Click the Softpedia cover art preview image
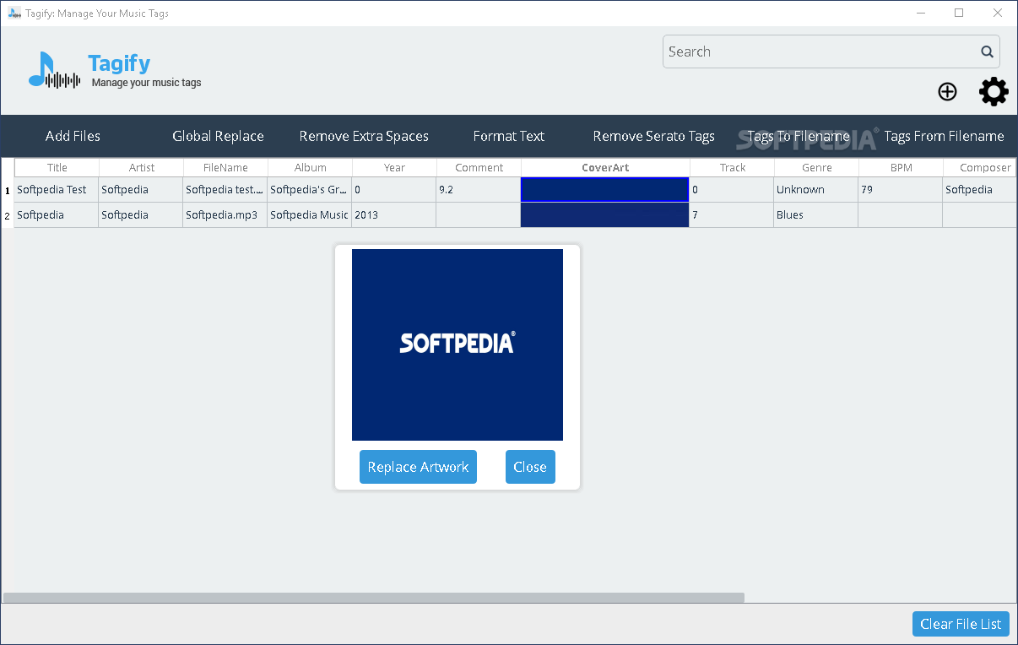 [x=458, y=344]
